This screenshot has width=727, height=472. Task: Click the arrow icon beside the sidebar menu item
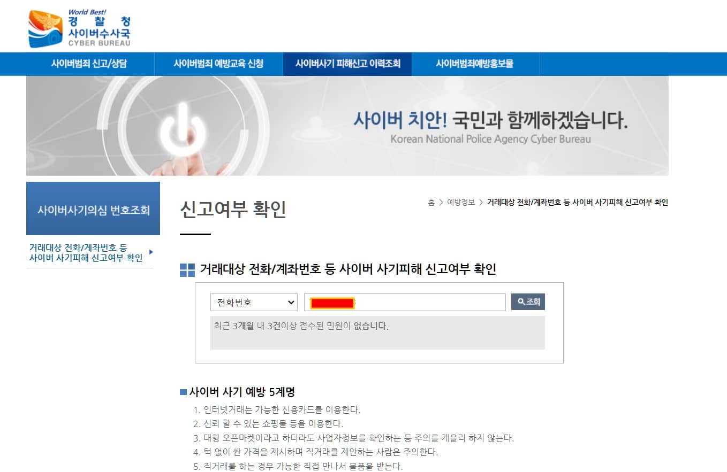coord(150,252)
